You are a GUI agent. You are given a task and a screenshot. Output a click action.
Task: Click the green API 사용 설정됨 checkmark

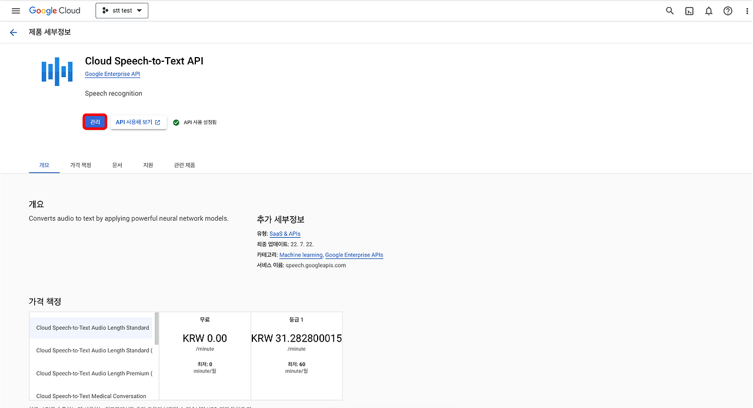coord(175,122)
